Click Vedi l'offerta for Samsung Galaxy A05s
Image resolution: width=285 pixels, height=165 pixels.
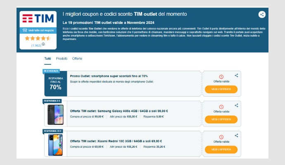(x=221, y=120)
